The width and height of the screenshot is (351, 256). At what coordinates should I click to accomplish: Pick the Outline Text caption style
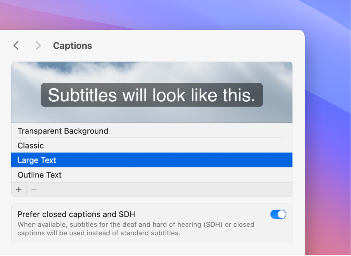pos(40,175)
